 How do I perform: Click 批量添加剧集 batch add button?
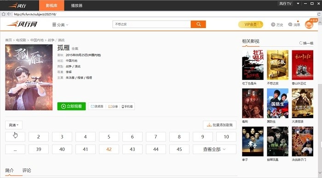point(219,125)
